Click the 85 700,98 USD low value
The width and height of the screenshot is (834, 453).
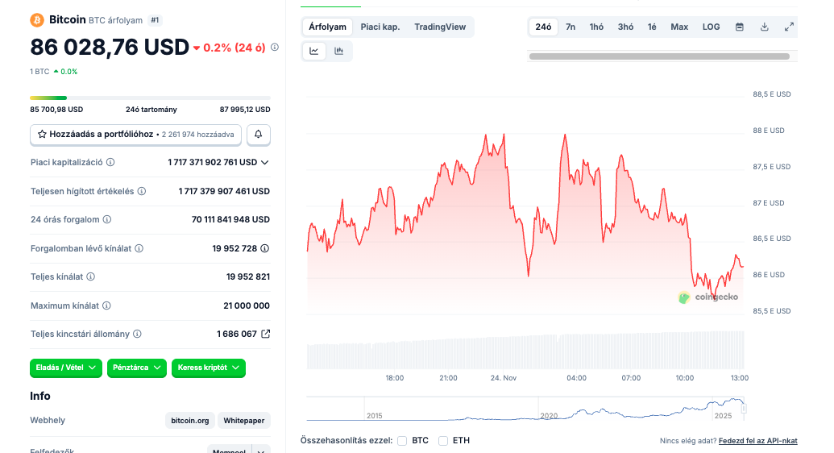(56, 110)
